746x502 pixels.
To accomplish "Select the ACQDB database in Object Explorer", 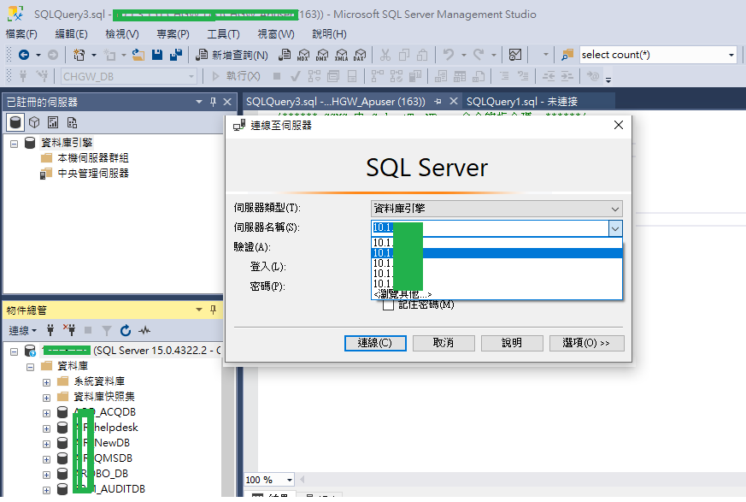I will click(x=104, y=412).
